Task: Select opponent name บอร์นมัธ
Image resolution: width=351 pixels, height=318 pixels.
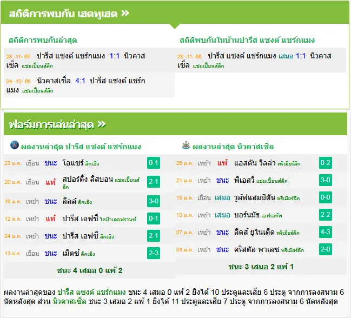Action: (247, 215)
